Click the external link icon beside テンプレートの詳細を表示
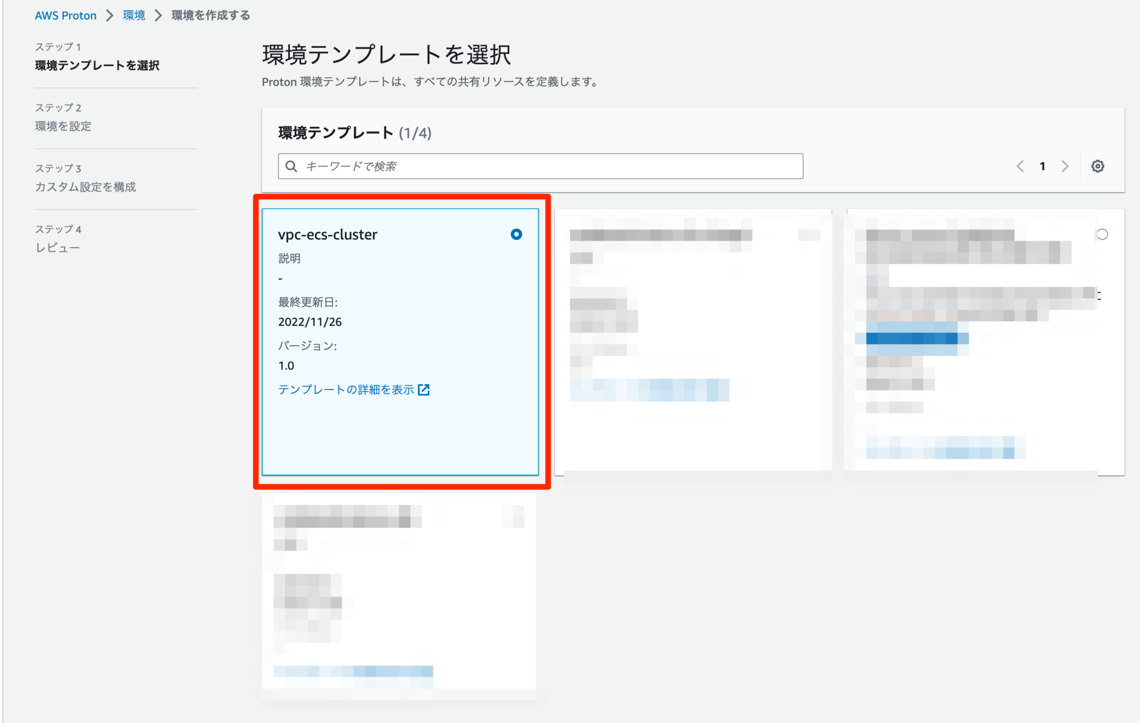The image size is (1140, 723). [425, 390]
